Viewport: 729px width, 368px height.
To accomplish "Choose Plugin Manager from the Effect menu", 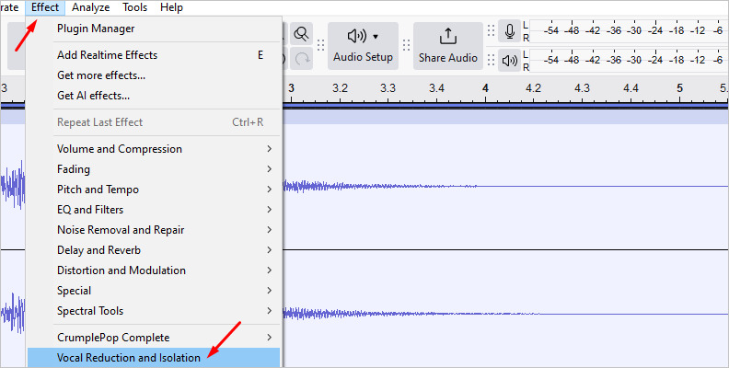I will pos(154,29).
